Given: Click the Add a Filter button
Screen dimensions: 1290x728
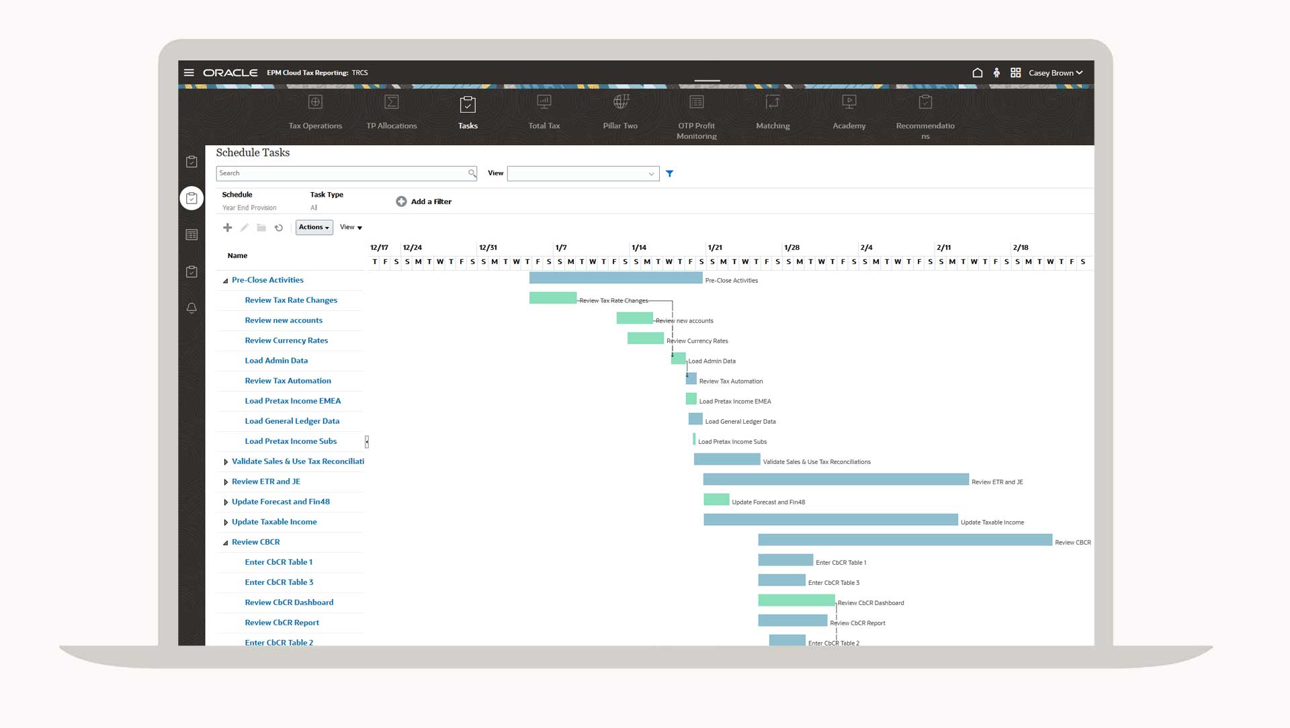Looking at the screenshot, I should (424, 201).
